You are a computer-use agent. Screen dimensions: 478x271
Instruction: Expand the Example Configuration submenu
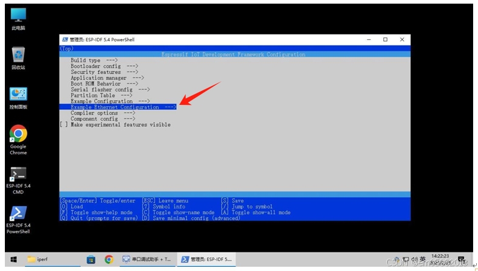[x=111, y=101]
